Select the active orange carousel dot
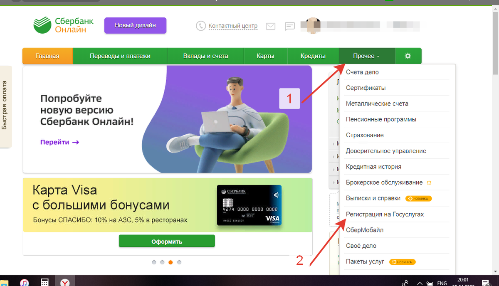The image size is (499, 286). [x=170, y=262]
